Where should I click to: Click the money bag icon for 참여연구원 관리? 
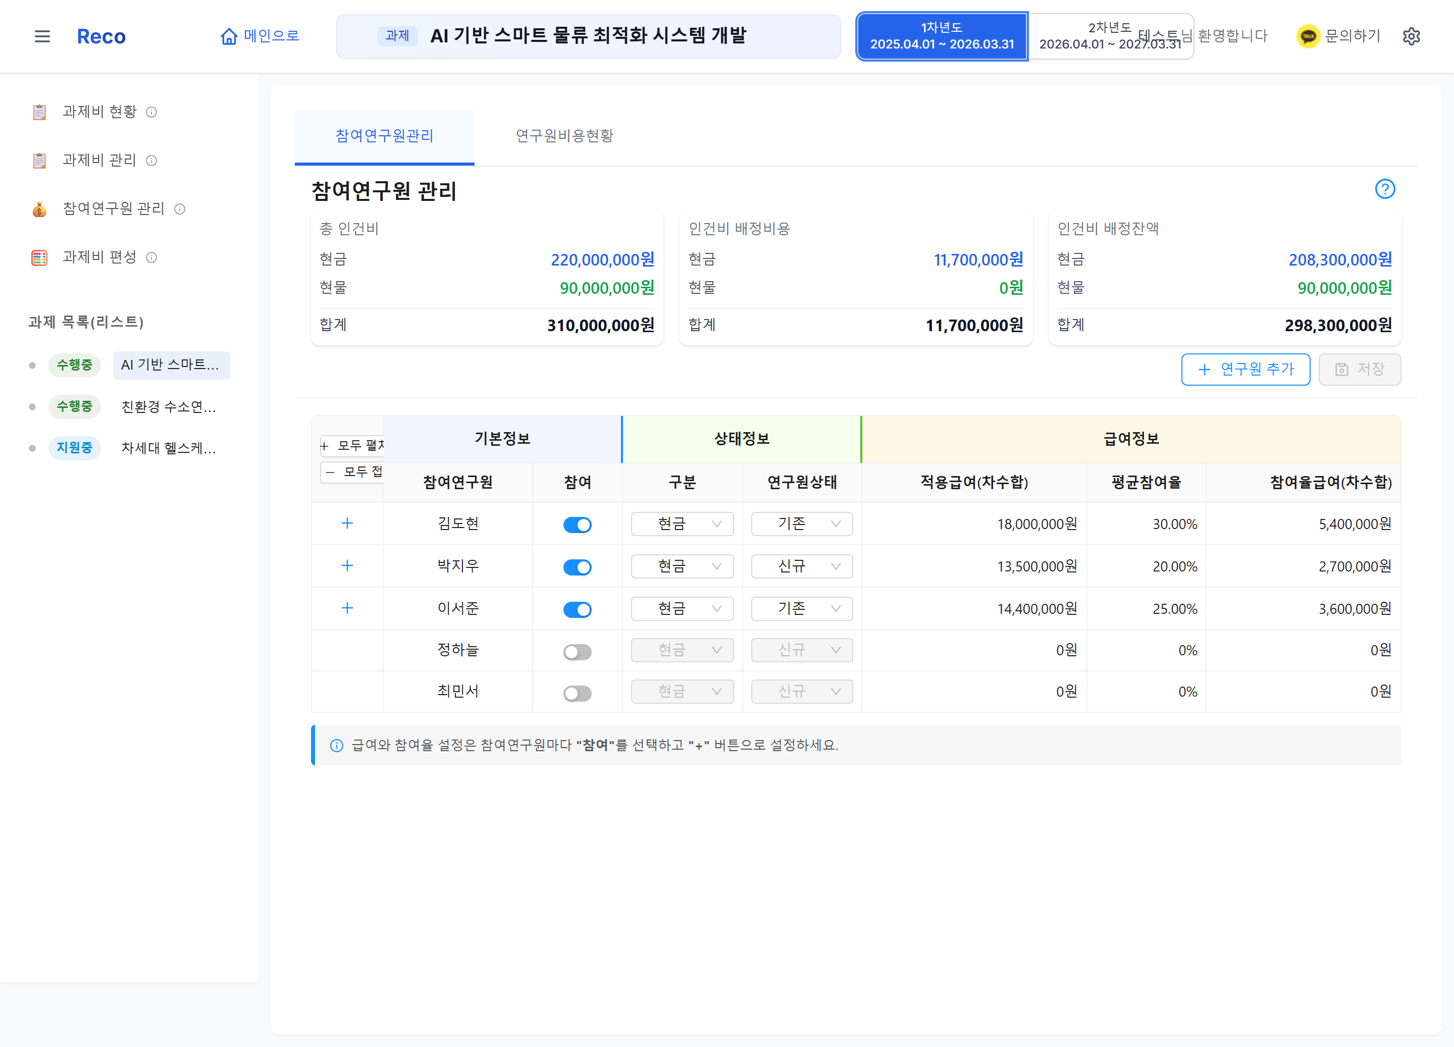pyautogui.click(x=40, y=209)
